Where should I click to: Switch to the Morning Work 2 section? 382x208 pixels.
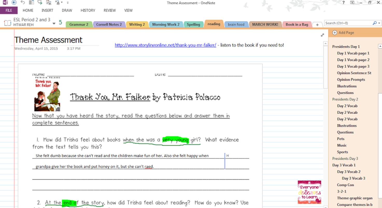[166, 24]
